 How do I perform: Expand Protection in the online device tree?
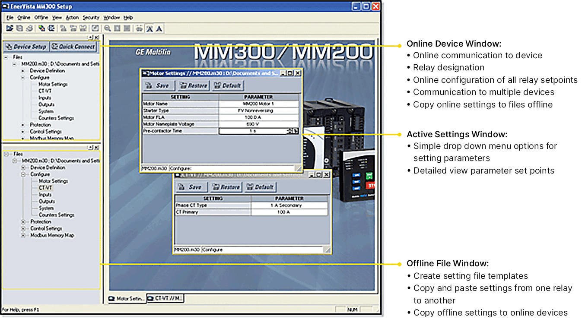[23, 125]
